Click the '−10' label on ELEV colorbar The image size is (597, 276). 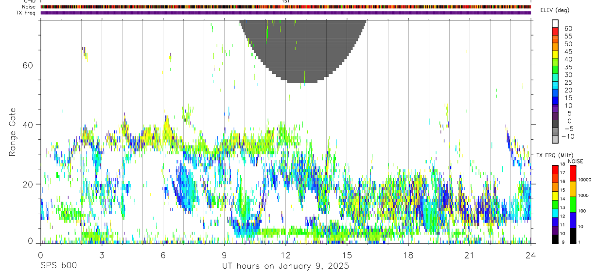tap(567, 136)
